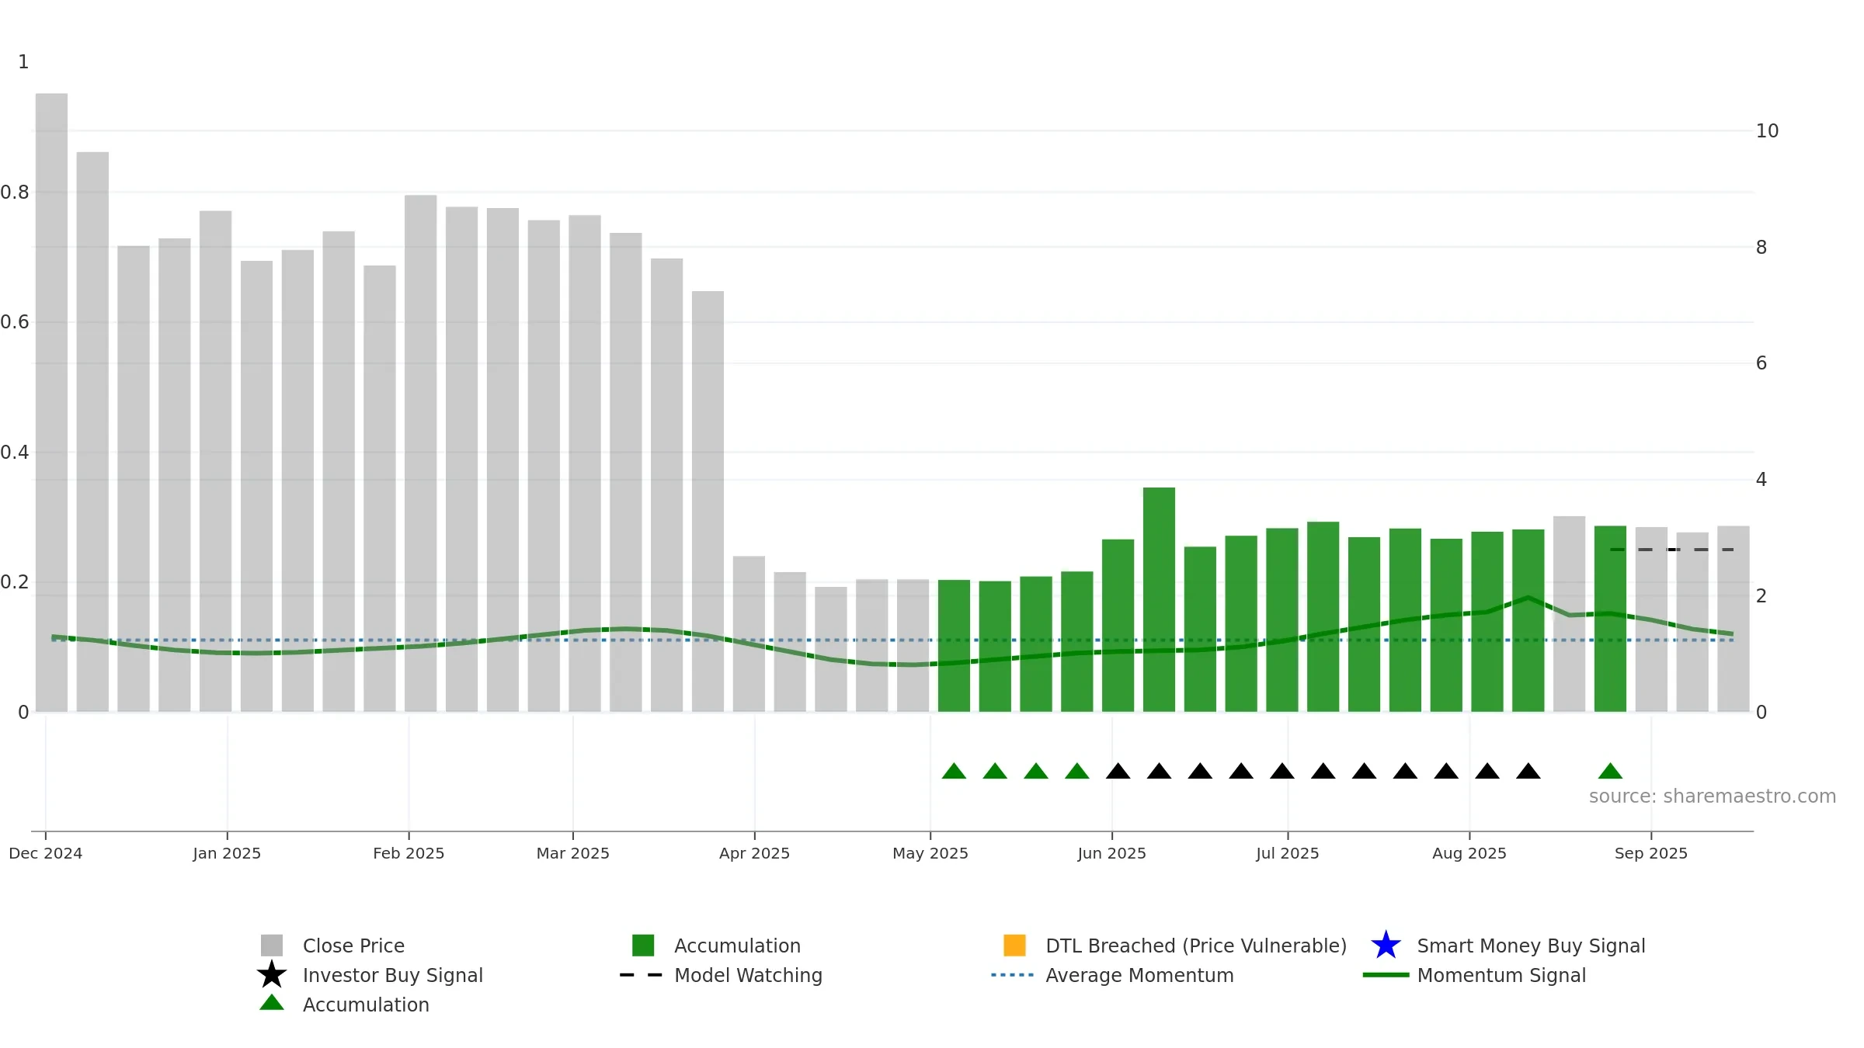Viewport: 1864px width, 1048px height.
Task: Click the Sep 2025 axis label
Action: tap(1651, 853)
